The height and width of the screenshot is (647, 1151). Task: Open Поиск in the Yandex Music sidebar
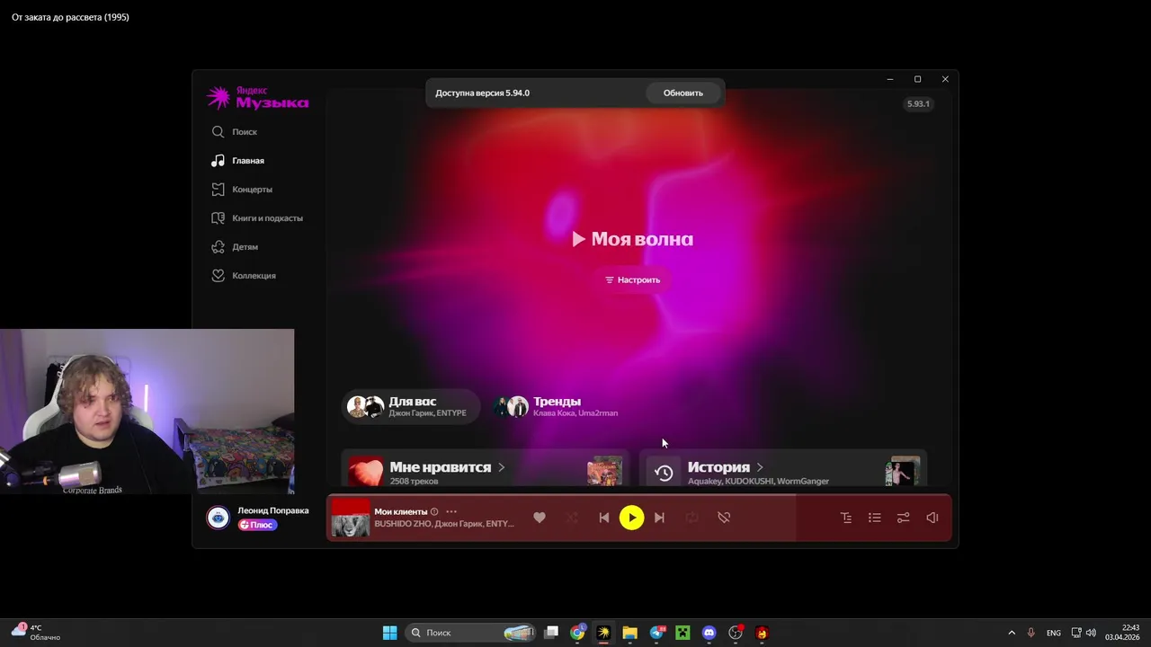point(235,131)
